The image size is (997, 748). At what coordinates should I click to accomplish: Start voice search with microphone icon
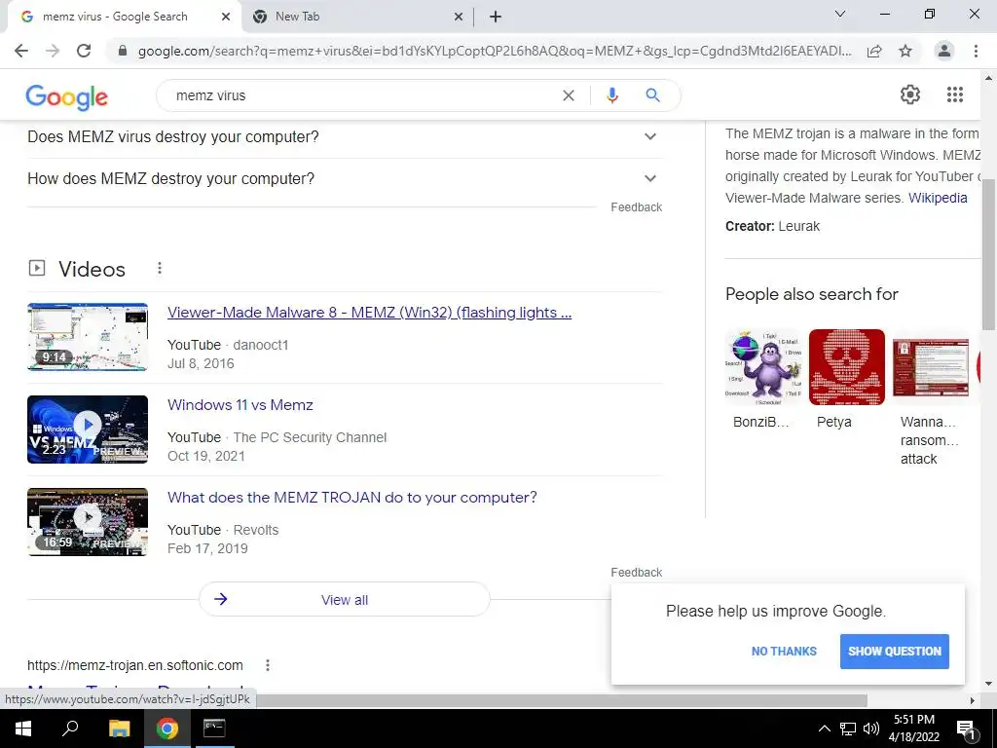coord(611,95)
